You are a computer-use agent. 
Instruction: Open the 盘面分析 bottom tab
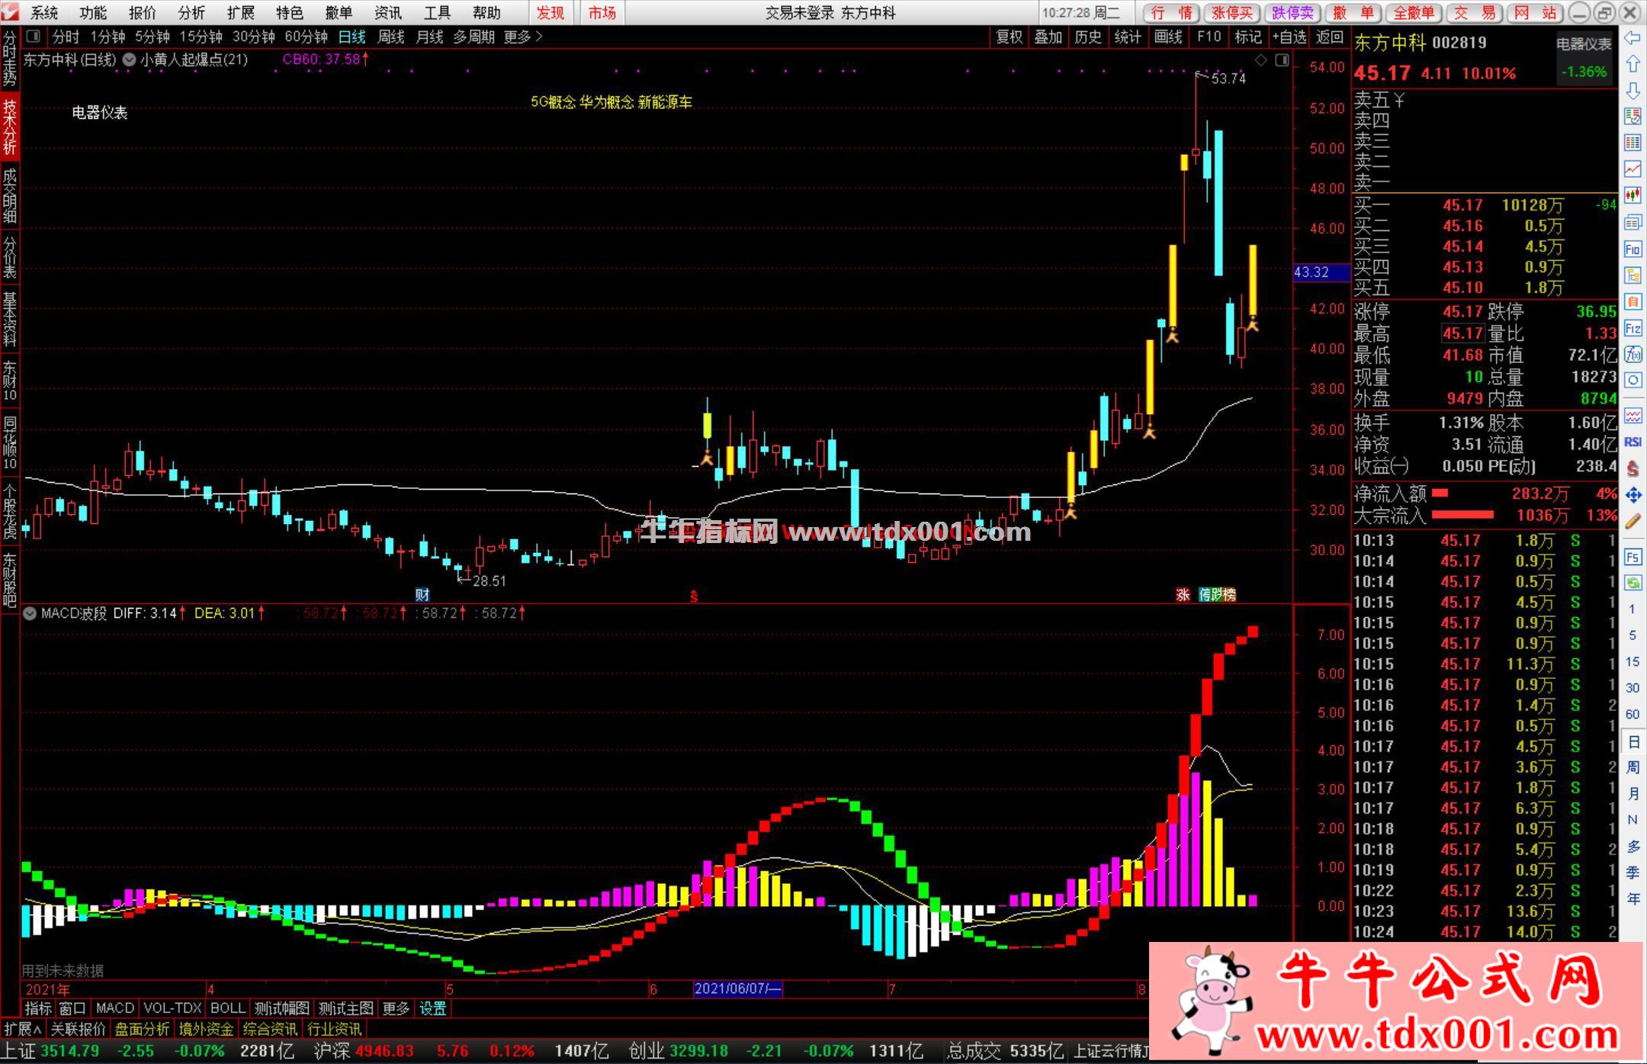[142, 1029]
